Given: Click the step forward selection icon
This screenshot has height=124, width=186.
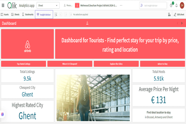Looking at the screenshot, I should pos(66,15).
